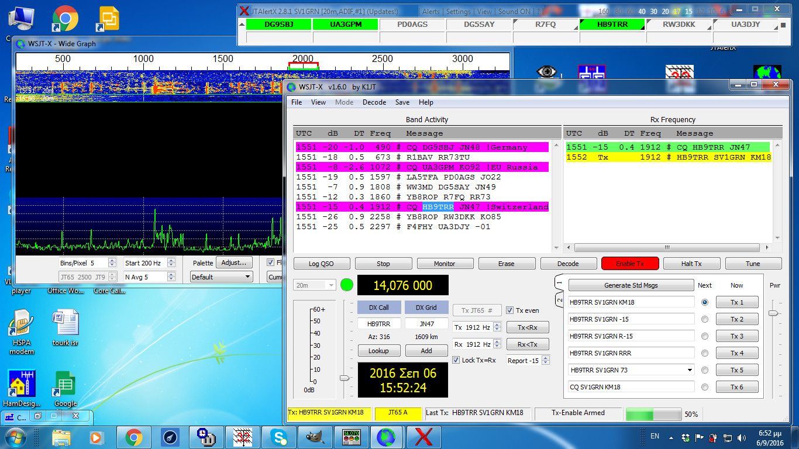This screenshot has height=449, width=799.
Task: Click the antenna 32 taskbar icon
Action: coord(242,436)
